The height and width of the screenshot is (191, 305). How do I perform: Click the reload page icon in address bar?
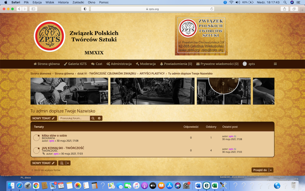[212, 9]
